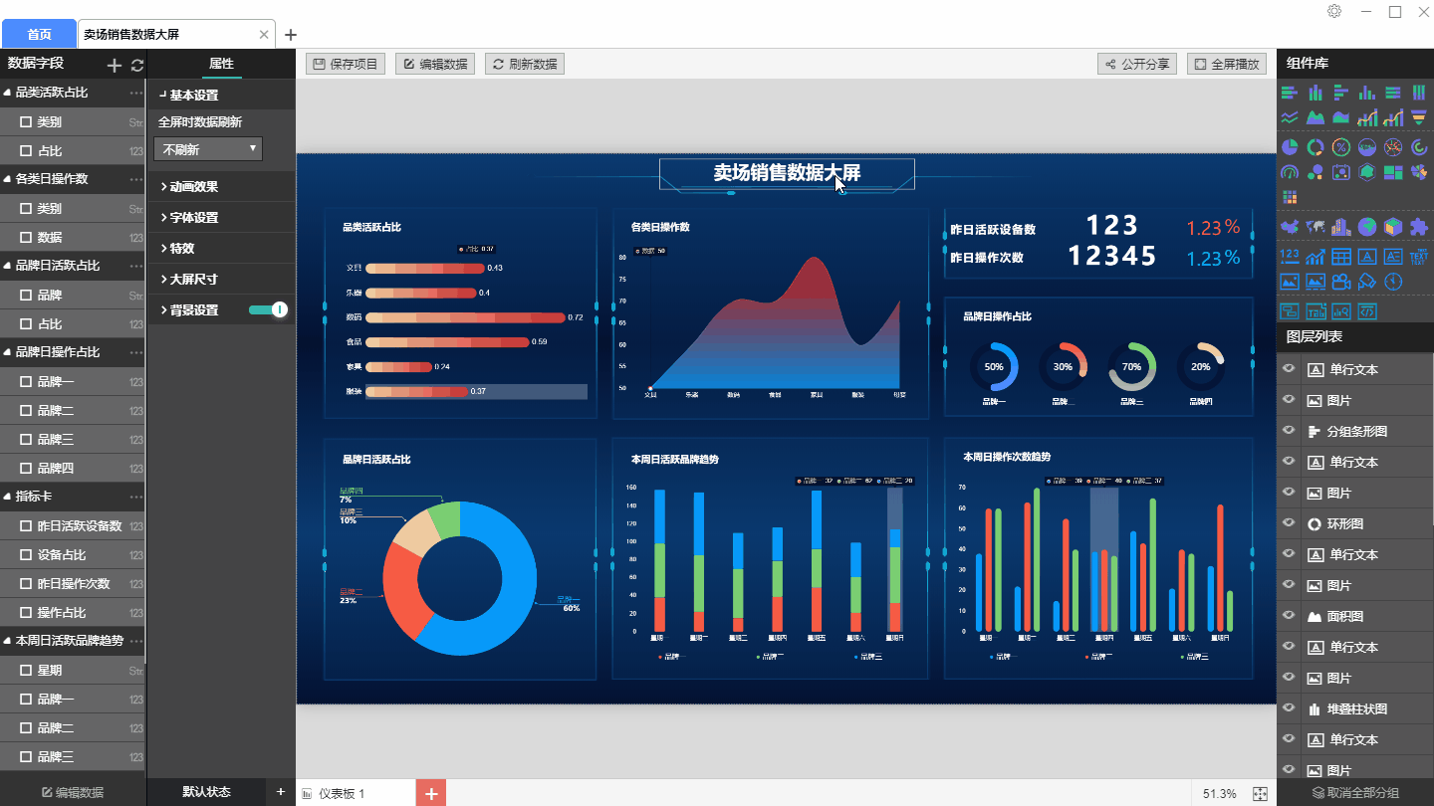Add new dashboard with red plus
This screenshot has width=1434, height=806.
(430, 793)
